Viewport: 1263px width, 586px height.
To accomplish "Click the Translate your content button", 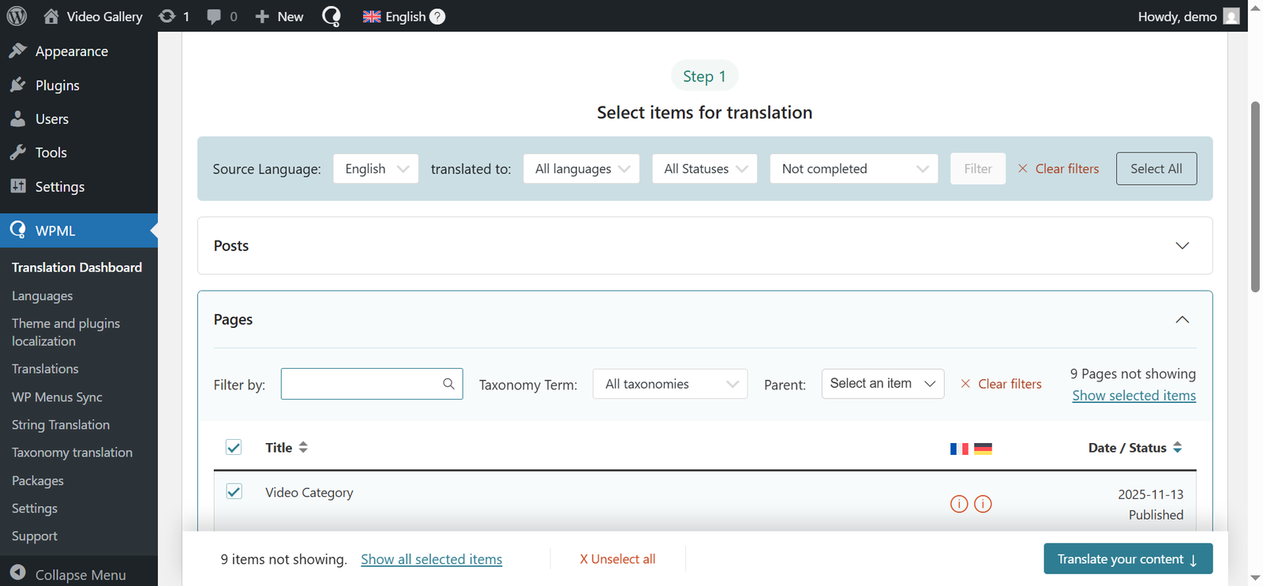I will [x=1127, y=559].
